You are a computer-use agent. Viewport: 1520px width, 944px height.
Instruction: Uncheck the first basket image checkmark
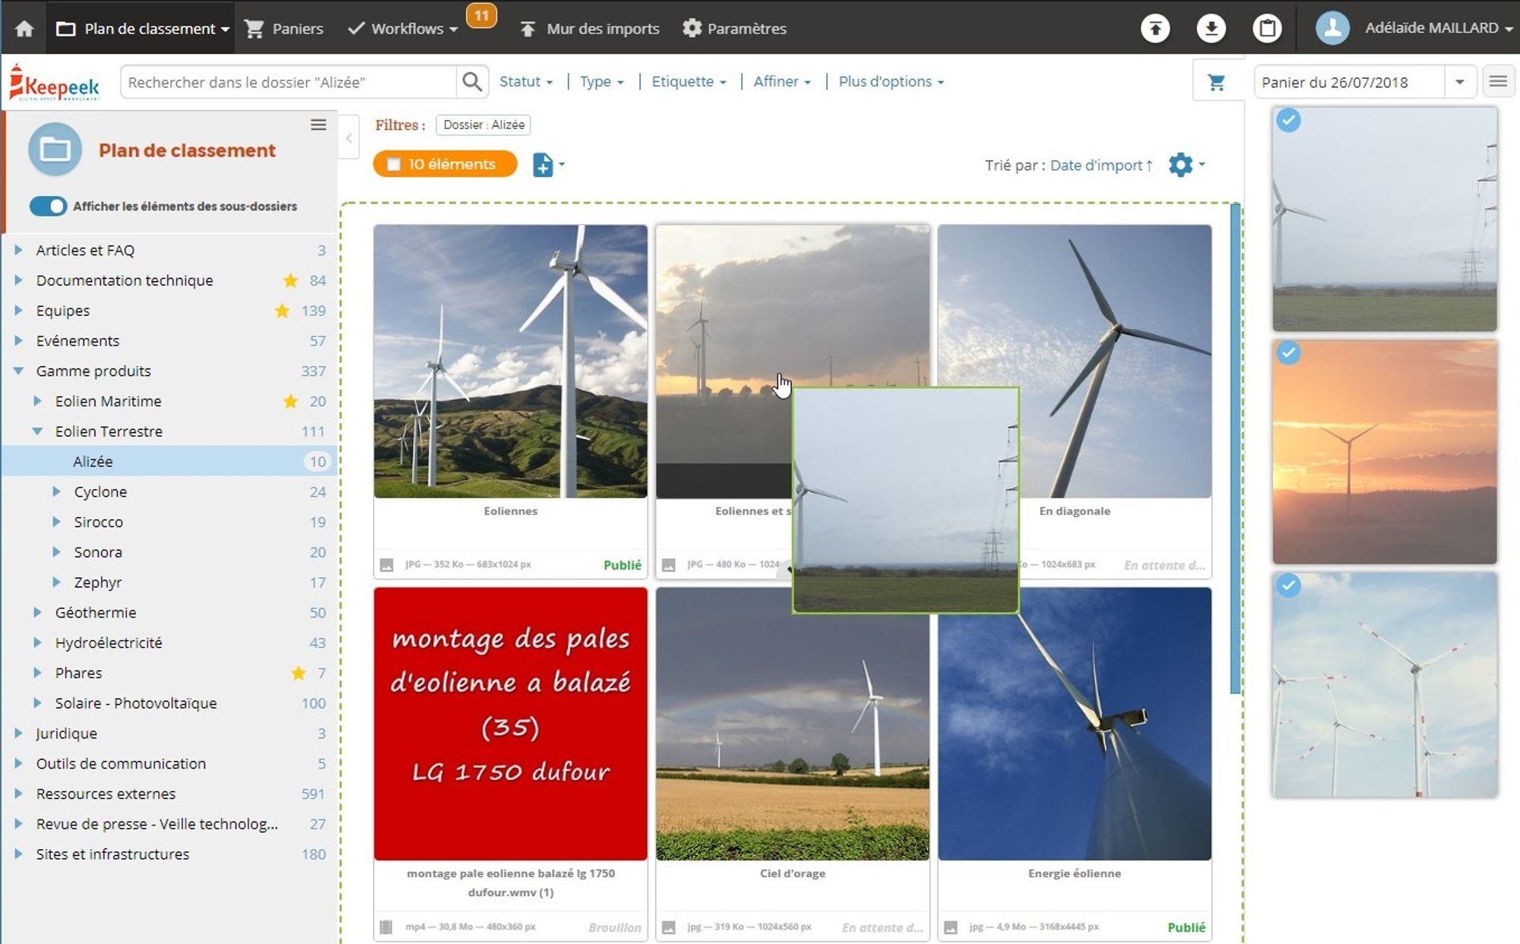pyautogui.click(x=1288, y=120)
